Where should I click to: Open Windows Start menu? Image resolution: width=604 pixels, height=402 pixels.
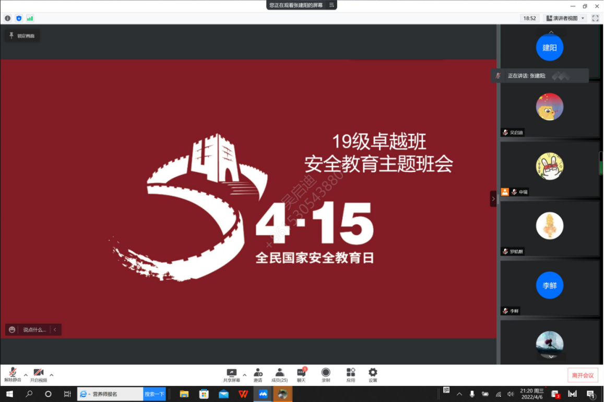tap(9, 394)
